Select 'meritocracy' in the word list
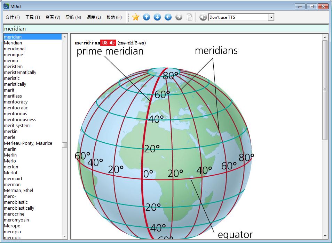 tap(16, 102)
